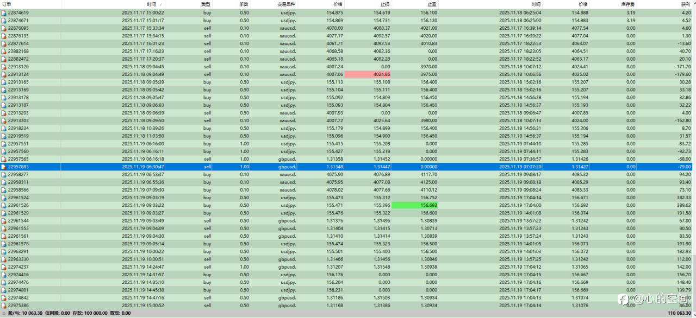696x318 pixels.
Task: Select order number 22957560
Action: [18, 151]
